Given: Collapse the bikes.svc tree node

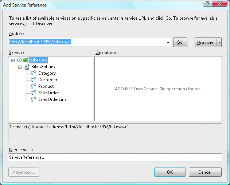Looking at the screenshot, I should (x=13, y=60).
